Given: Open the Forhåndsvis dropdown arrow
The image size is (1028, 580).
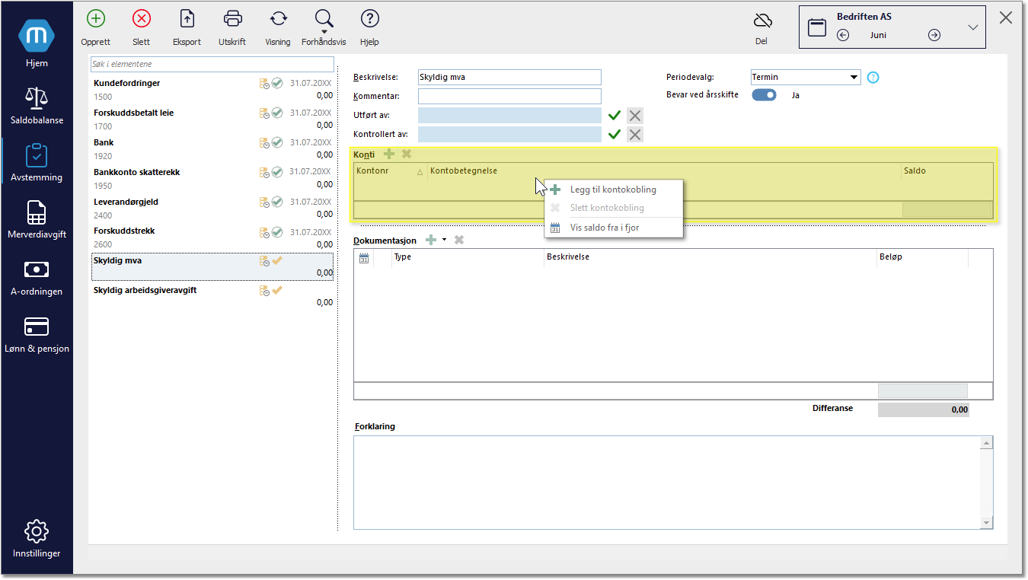Looking at the screenshot, I should pos(324,32).
